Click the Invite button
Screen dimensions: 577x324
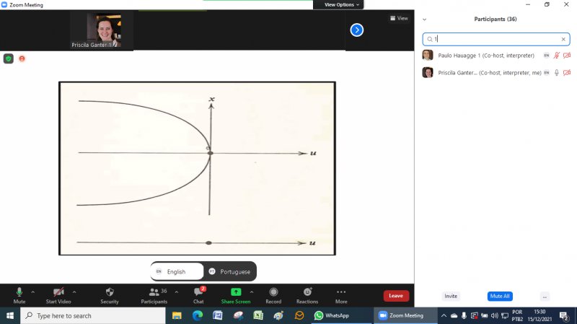451,296
